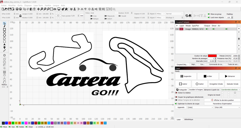
Task: Open the Offset Shapes tool
Action: pyautogui.click(x=5, y=55)
